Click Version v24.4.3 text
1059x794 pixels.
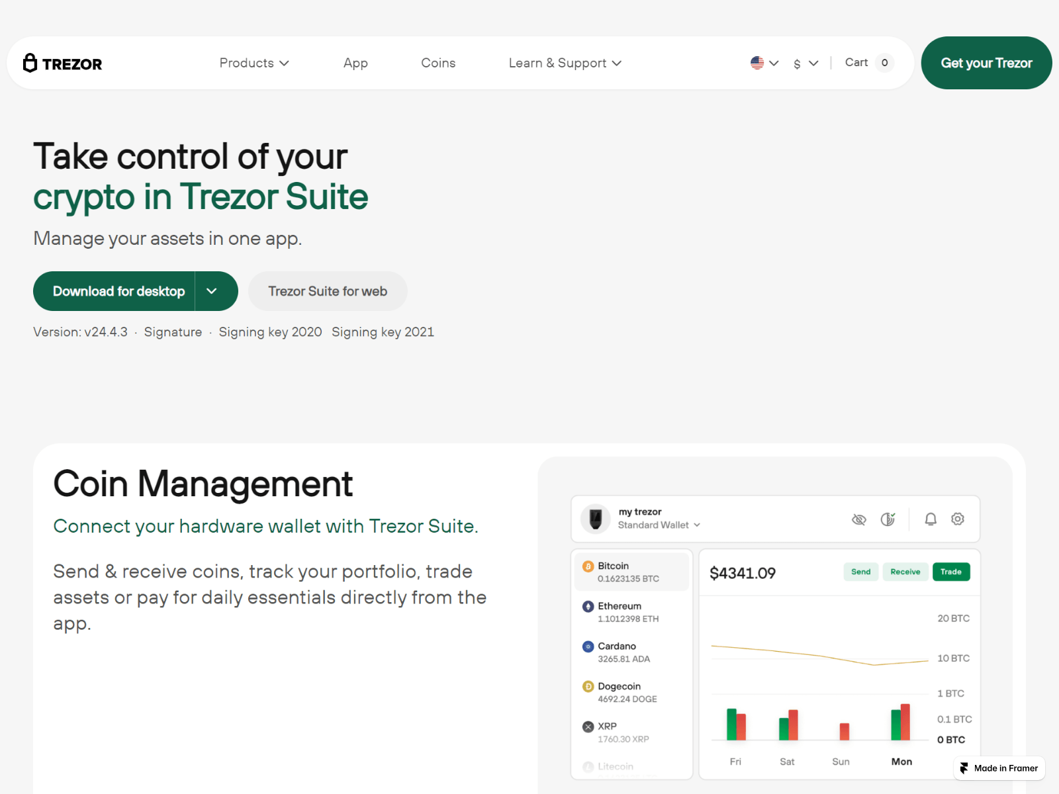(x=80, y=332)
